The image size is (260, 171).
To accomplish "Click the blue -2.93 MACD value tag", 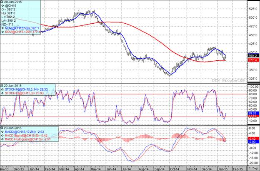I will [x=253, y=142].
